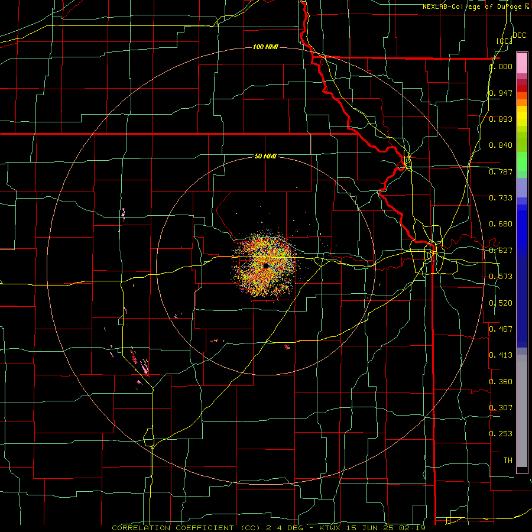The height and width of the screenshot is (532, 532).
Task: Pick the light pink top color bar segment
Action: (x=522, y=63)
